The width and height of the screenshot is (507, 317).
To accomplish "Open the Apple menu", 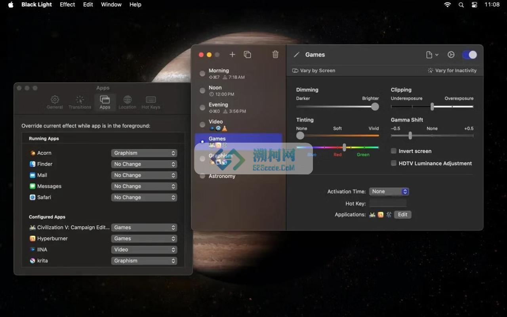I will 11,5.
